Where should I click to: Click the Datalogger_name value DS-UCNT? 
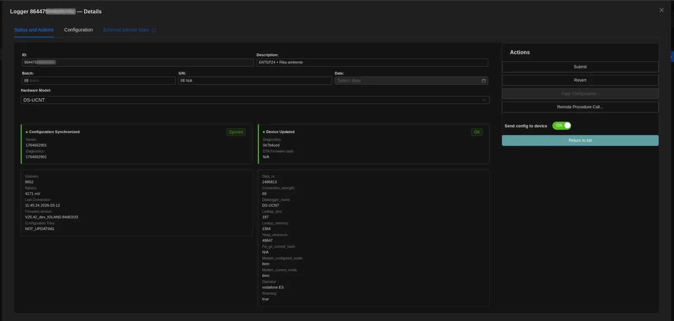(x=270, y=206)
